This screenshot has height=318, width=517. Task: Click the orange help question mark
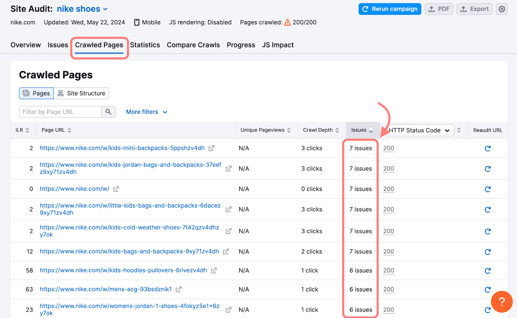(x=501, y=302)
